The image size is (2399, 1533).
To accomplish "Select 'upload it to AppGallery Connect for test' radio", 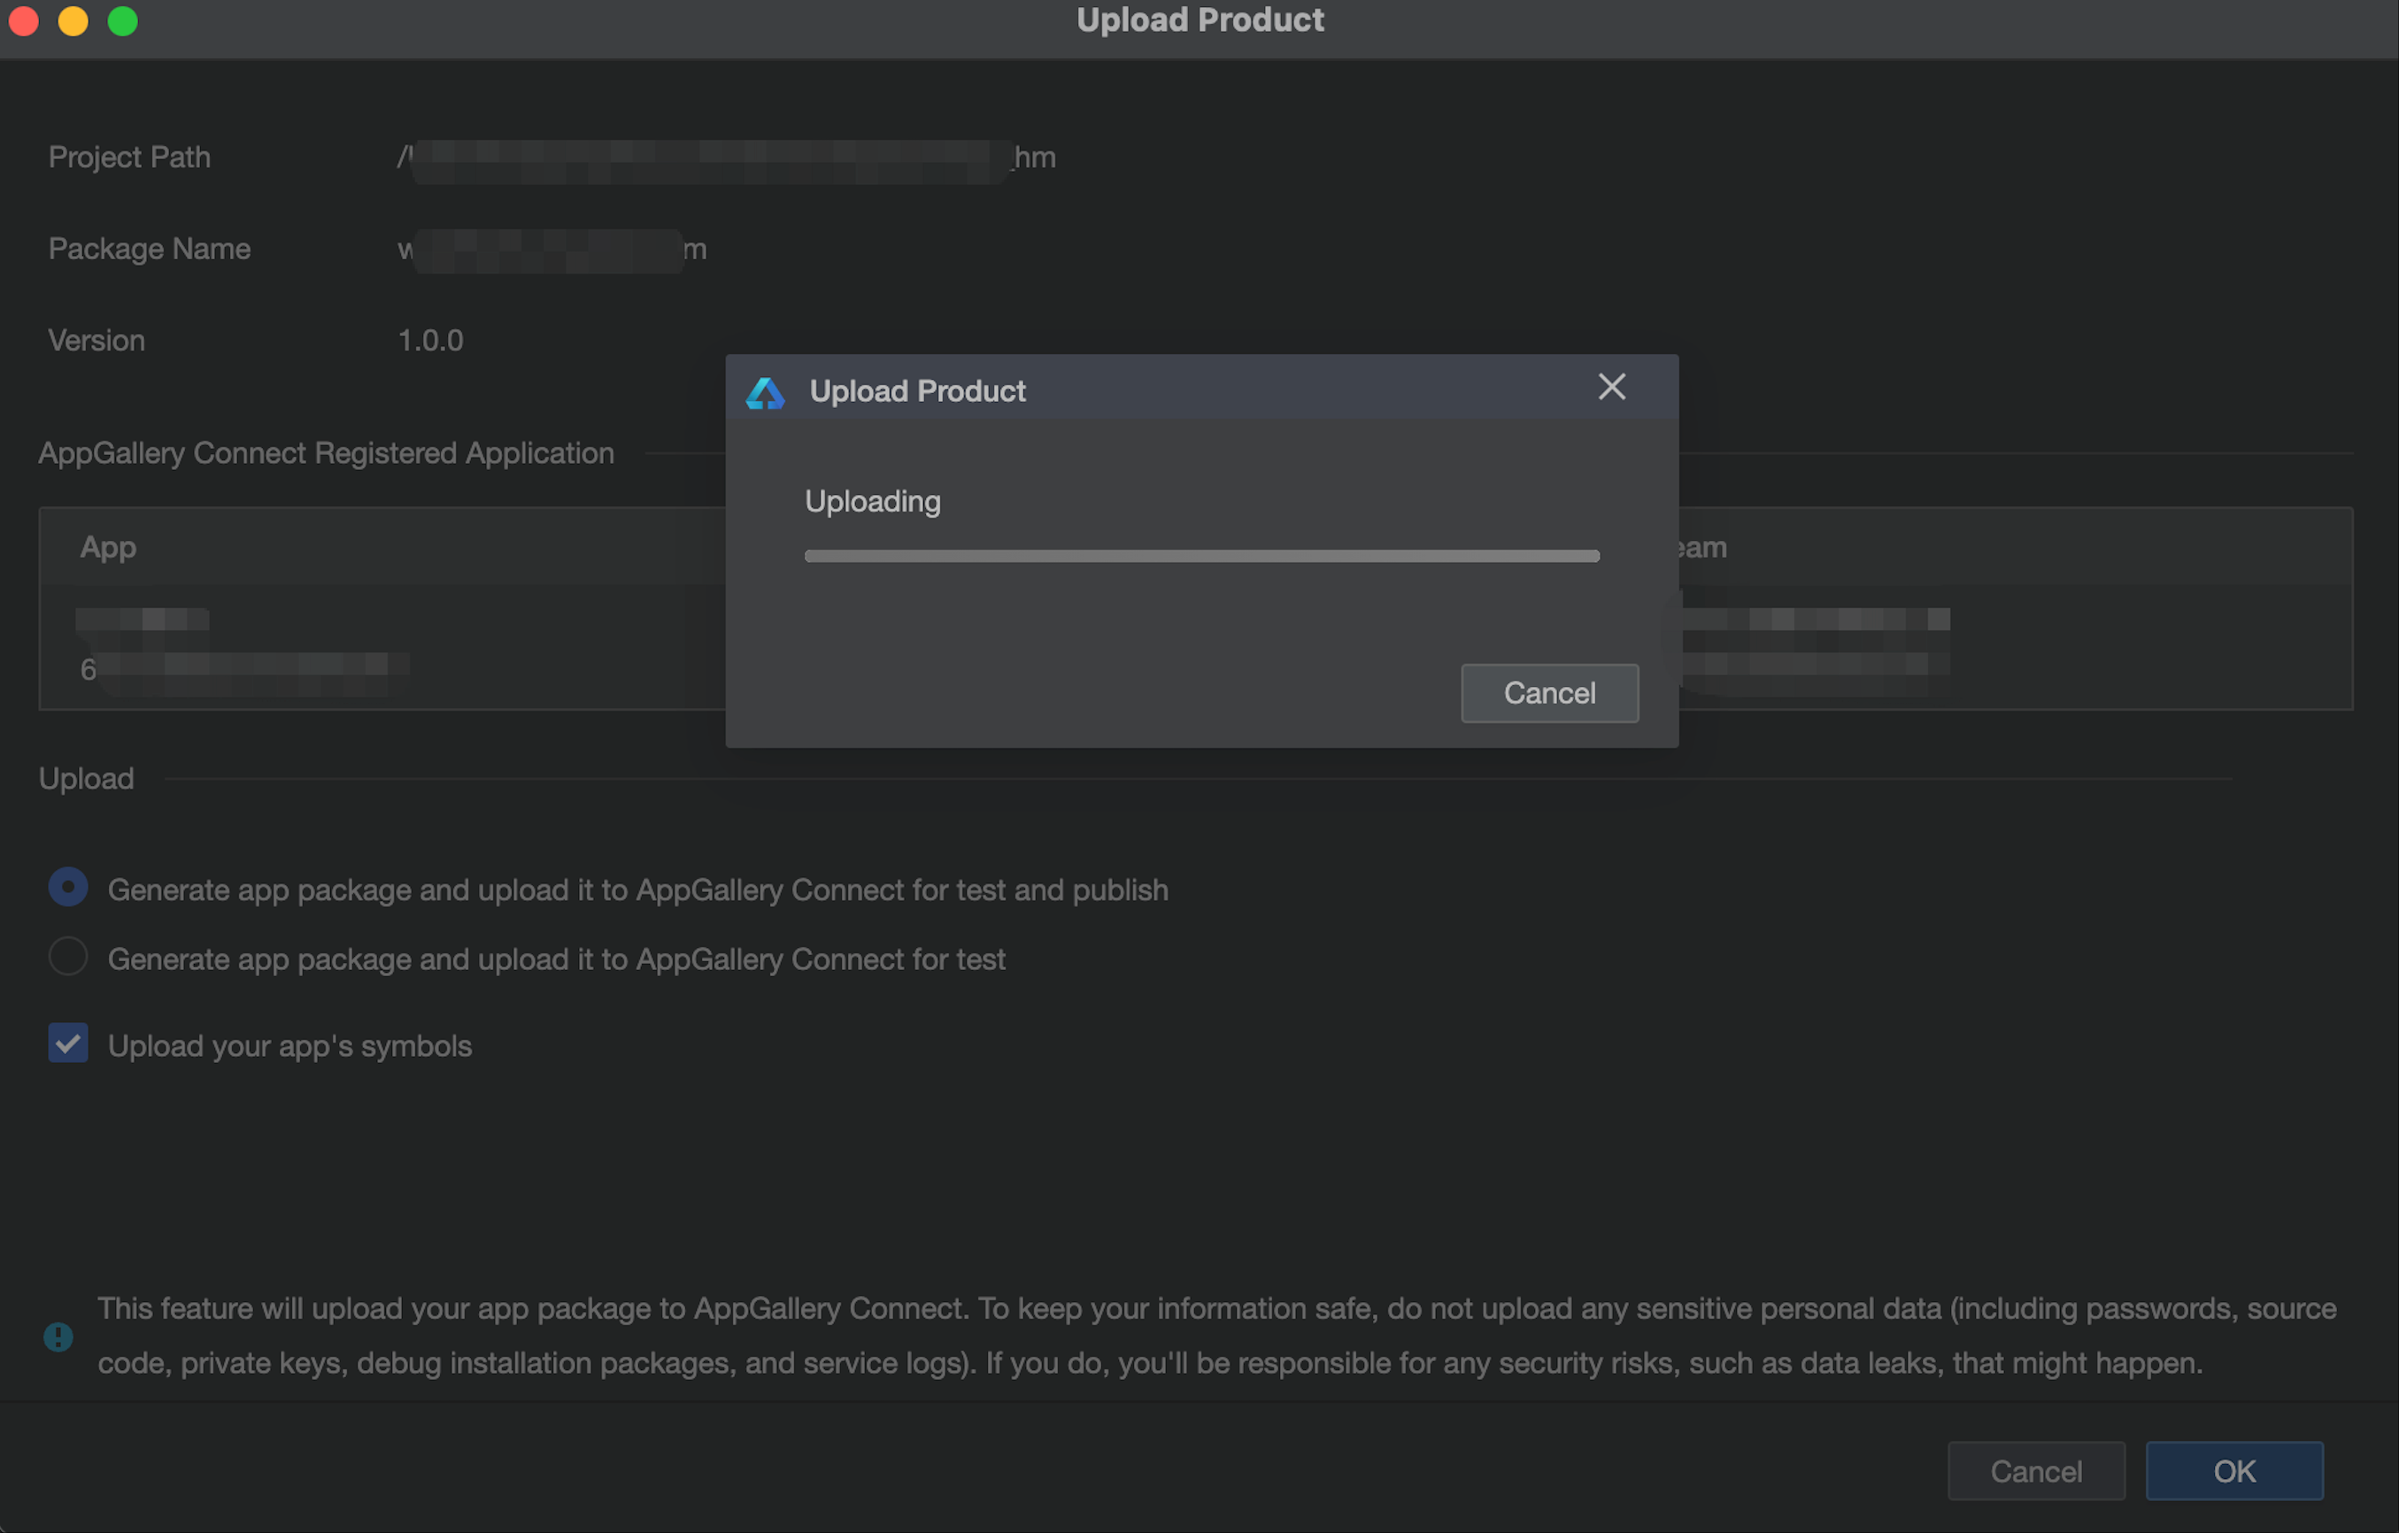I will (x=68, y=956).
